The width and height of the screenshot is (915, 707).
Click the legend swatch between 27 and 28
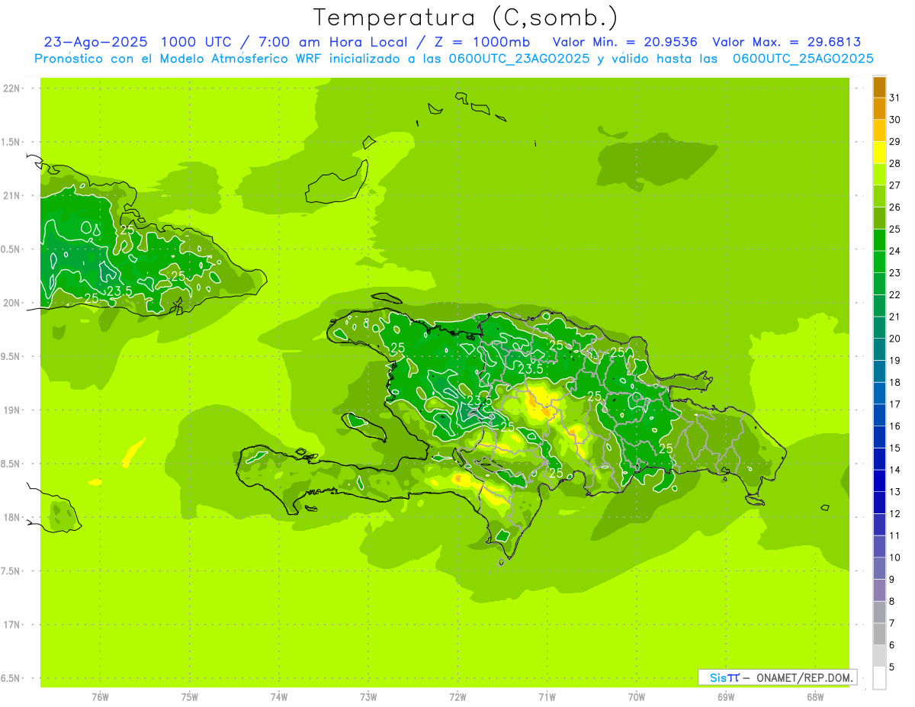click(x=879, y=175)
